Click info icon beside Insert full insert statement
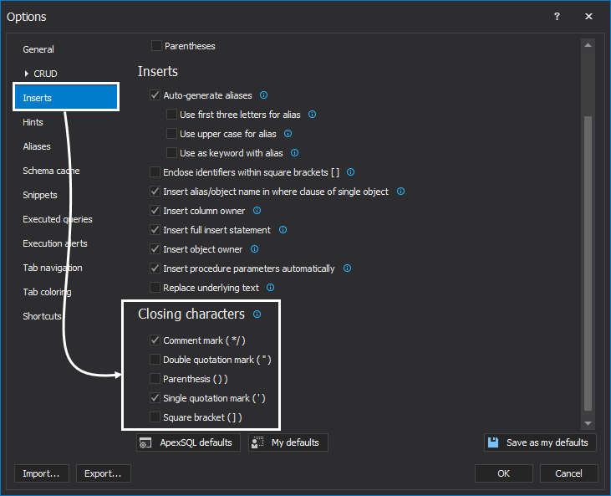Screen dimensions: 611x496 283,230
